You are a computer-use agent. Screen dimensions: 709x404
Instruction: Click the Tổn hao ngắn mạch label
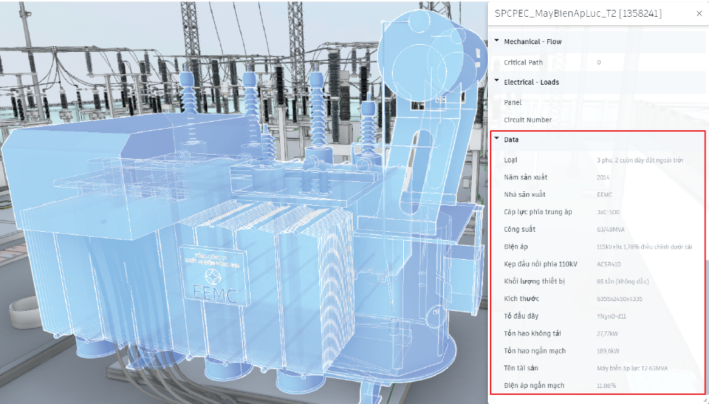pyautogui.click(x=535, y=351)
